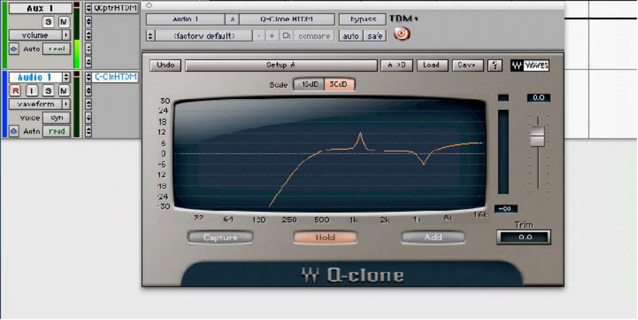Open Aux 1 second insert slot selector

[x=88, y=22]
